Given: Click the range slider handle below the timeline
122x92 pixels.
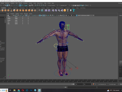Looking at the screenshot, I should (x=74, y=84).
